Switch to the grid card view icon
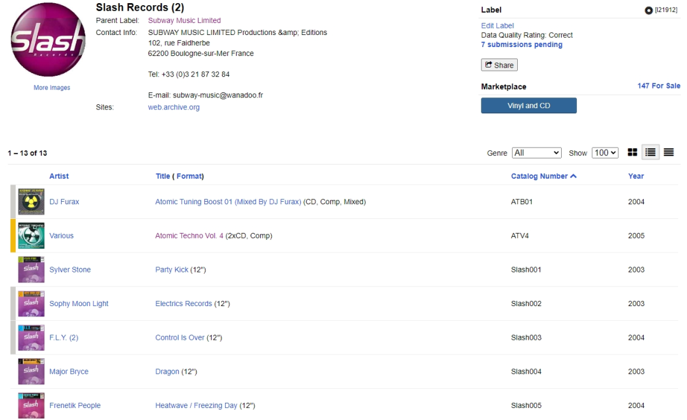The width and height of the screenshot is (687, 420). [x=632, y=152]
